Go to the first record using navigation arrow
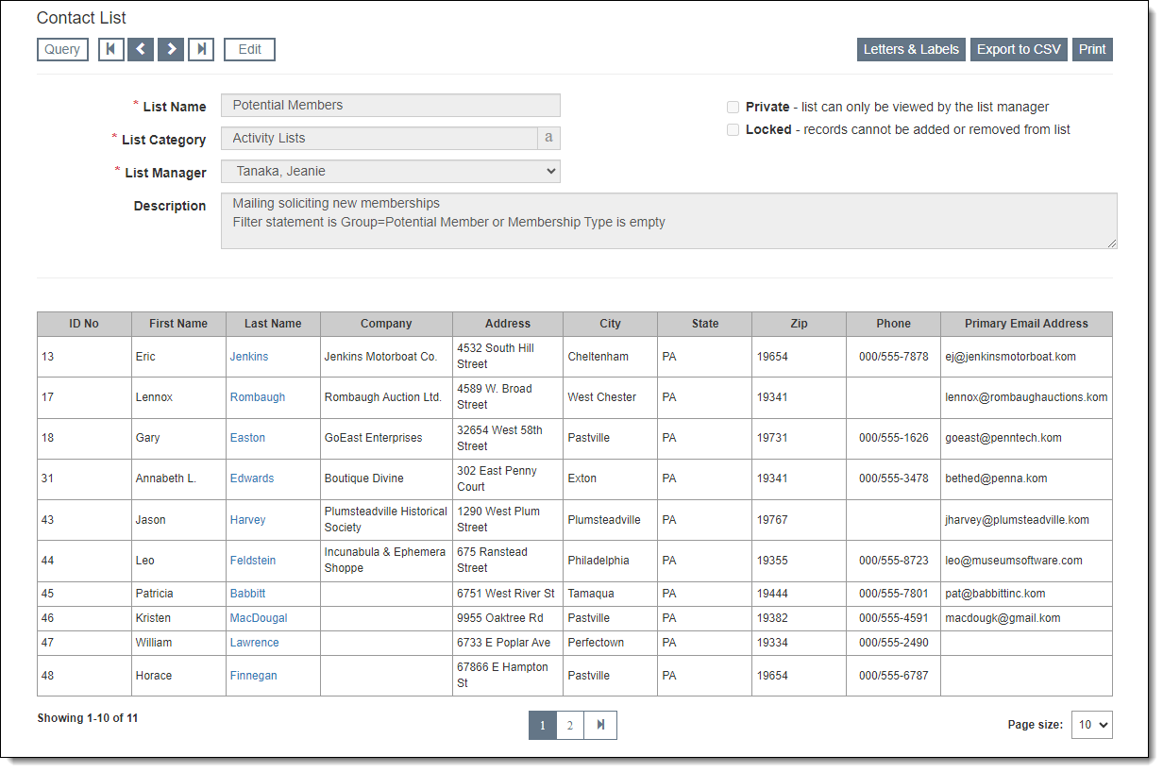The height and width of the screenshot is (772, 1163). (x=111, y=49)
